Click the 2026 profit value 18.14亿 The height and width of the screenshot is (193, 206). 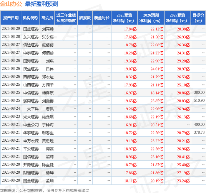point(157,93)
